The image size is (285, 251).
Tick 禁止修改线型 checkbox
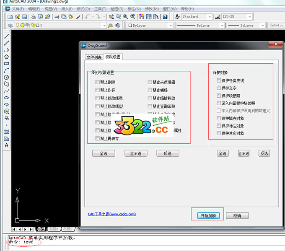pyautogui.click(x=97, y=106)
